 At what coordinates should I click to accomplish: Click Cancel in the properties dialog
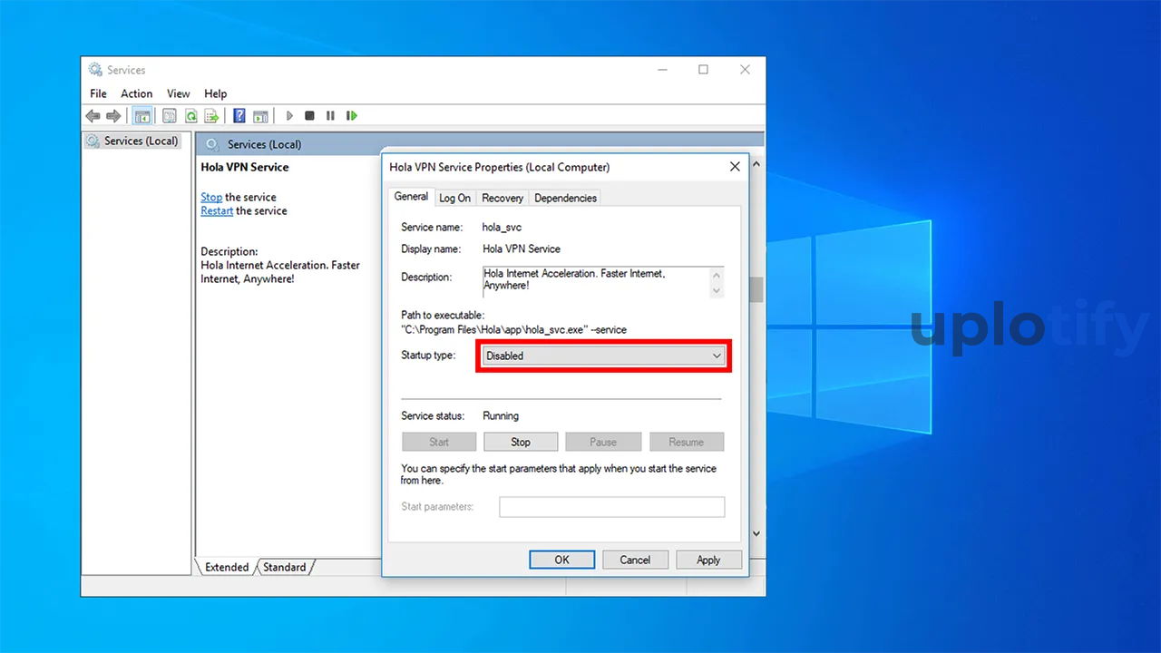point(635,560)
